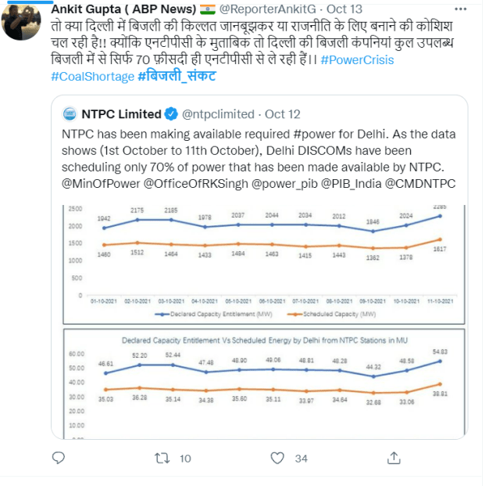Click the Oct 12 quoted tweet date
500x486 pixels.
coord(284,114)
